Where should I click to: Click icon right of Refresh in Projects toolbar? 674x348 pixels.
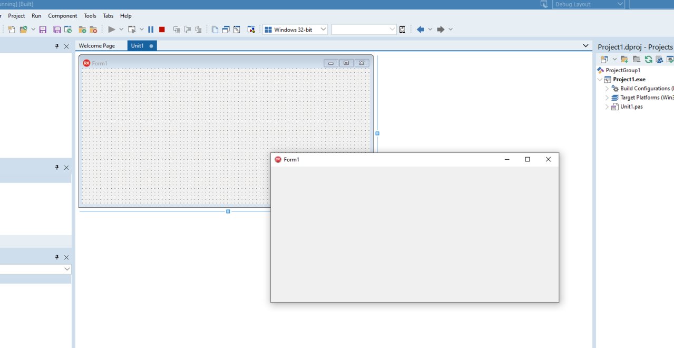[x=659, y=60]
